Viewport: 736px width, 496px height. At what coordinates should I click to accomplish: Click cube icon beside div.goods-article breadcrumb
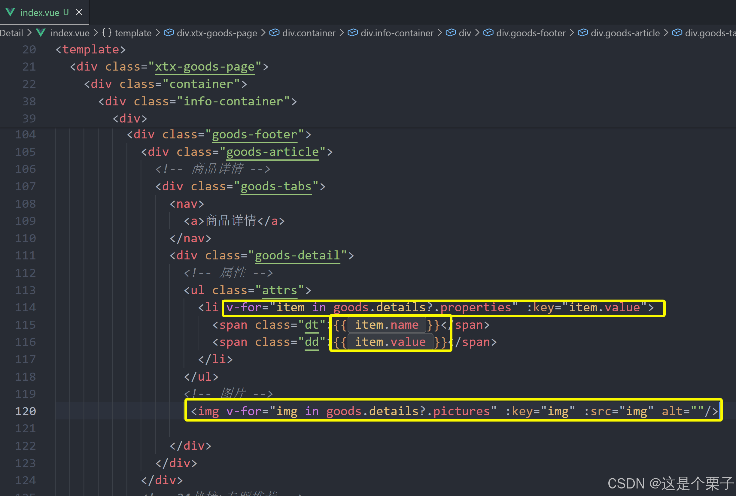[582, 33]
